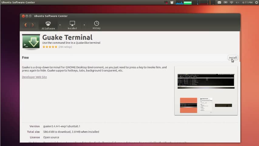This screenshot has width=259, height=146.
Task: Go back with the left arrow
Action: (x=26, y=25)
